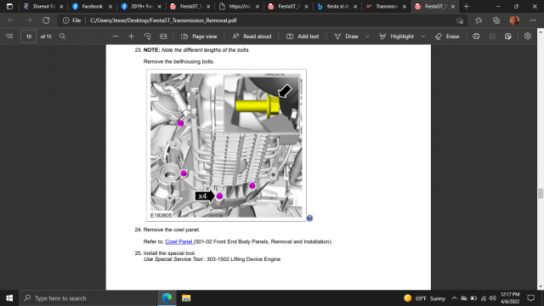Viewport: 544px width, 306px height.
Task: Click the page number field showing 10
Action: point(28,36)
